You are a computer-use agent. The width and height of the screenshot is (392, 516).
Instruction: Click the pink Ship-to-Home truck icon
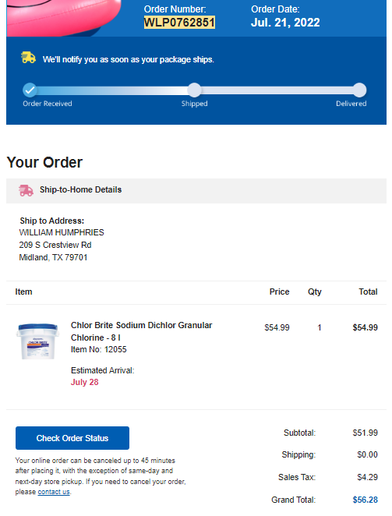click(26, 190)
